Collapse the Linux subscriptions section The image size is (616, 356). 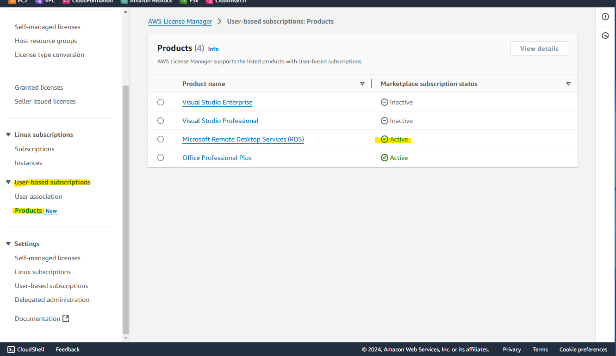pos(8,135)
